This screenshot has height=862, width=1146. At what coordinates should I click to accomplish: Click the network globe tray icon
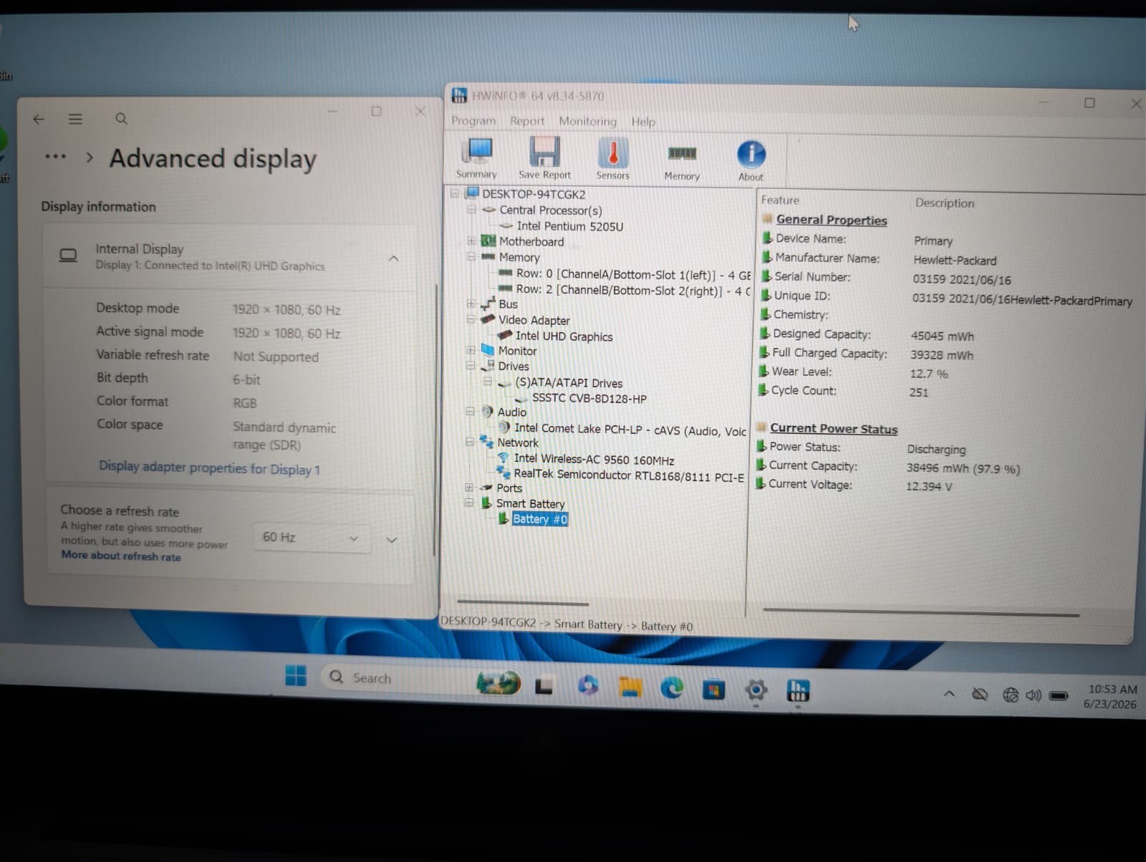click(x=1010, y=694)
